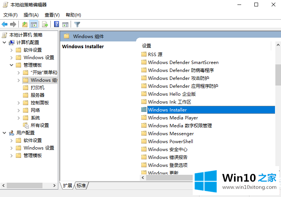Select Windows Messenger folder
The image size is (281, 197).
coord(171,133)
